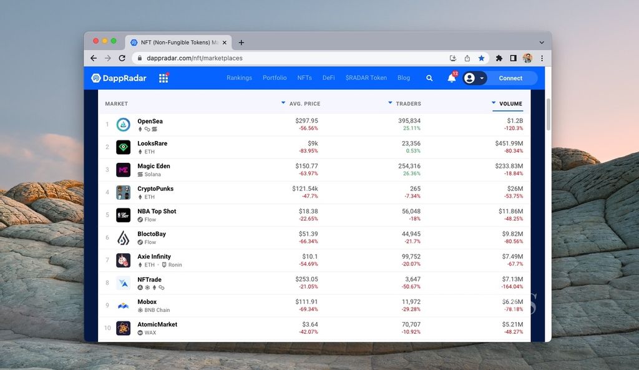Screen dimensions: 639x370
Task: Expand the tab search chevron
Action: (542, 42)
